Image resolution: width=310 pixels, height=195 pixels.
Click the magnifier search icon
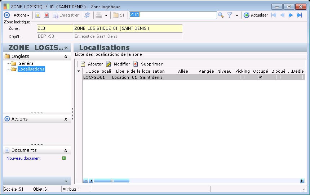(x=221, y=15)
